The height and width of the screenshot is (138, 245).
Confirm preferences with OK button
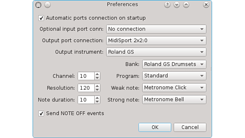tap(155, 127)
